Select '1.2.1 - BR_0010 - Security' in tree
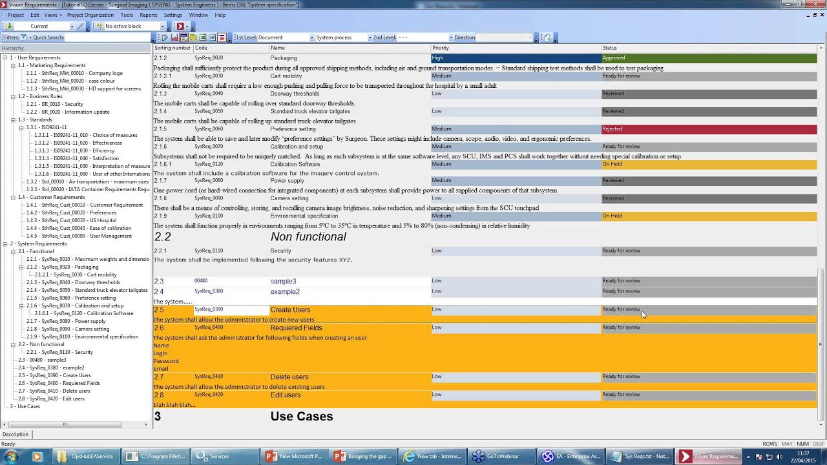827x465 pixels. [x=54, y=104]
